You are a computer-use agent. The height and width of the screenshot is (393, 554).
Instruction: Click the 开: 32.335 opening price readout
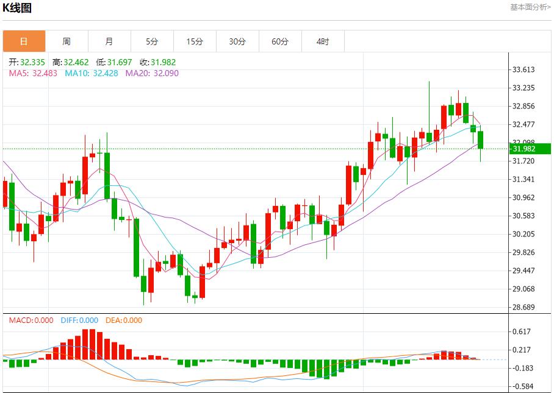[27, 62]
